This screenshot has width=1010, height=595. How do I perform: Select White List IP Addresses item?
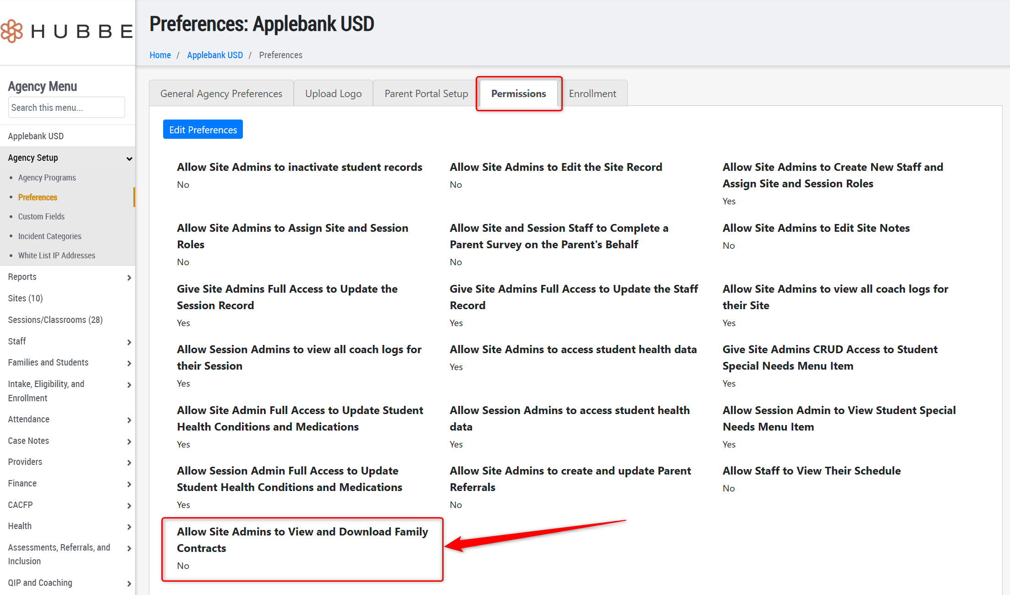pyautogui.click(x=57, y=256)
